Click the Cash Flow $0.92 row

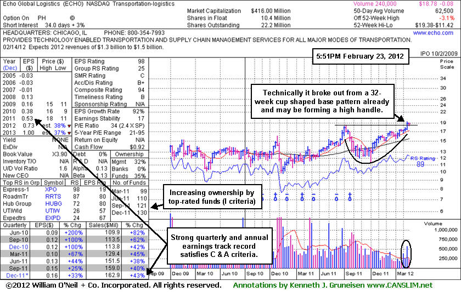point(109,147)
